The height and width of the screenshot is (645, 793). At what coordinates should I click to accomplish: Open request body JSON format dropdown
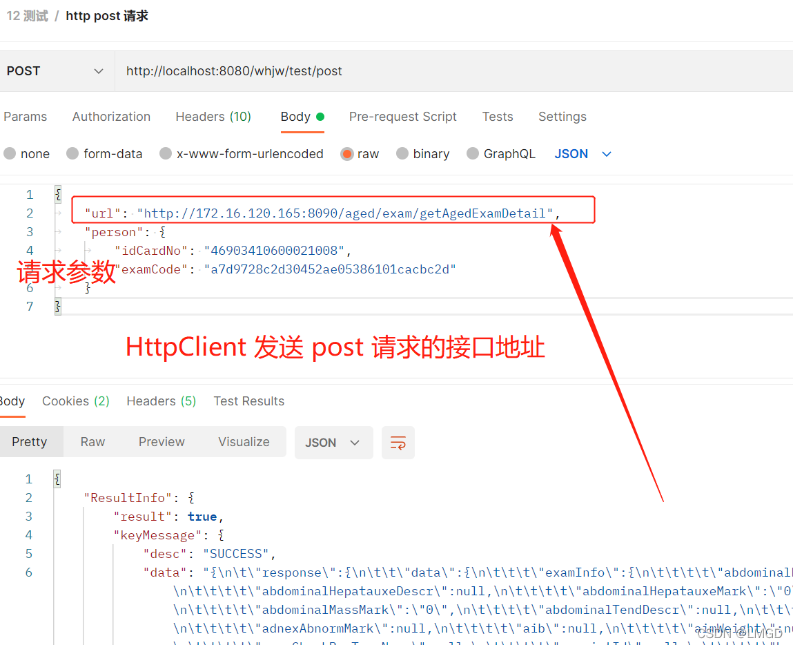click(582, 154)
